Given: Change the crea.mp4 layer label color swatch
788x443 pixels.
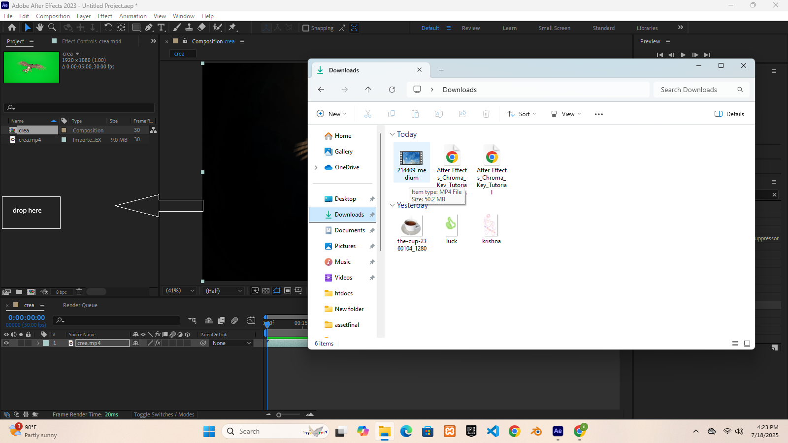Looking at the screenshot, I should (46, 343).
